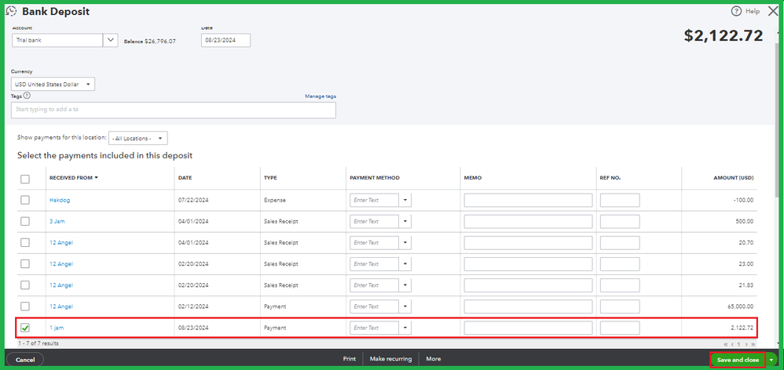This screenshot has height=370, width=784.
Task: Click the Memo field for Hakdog row
Action: 528,200
